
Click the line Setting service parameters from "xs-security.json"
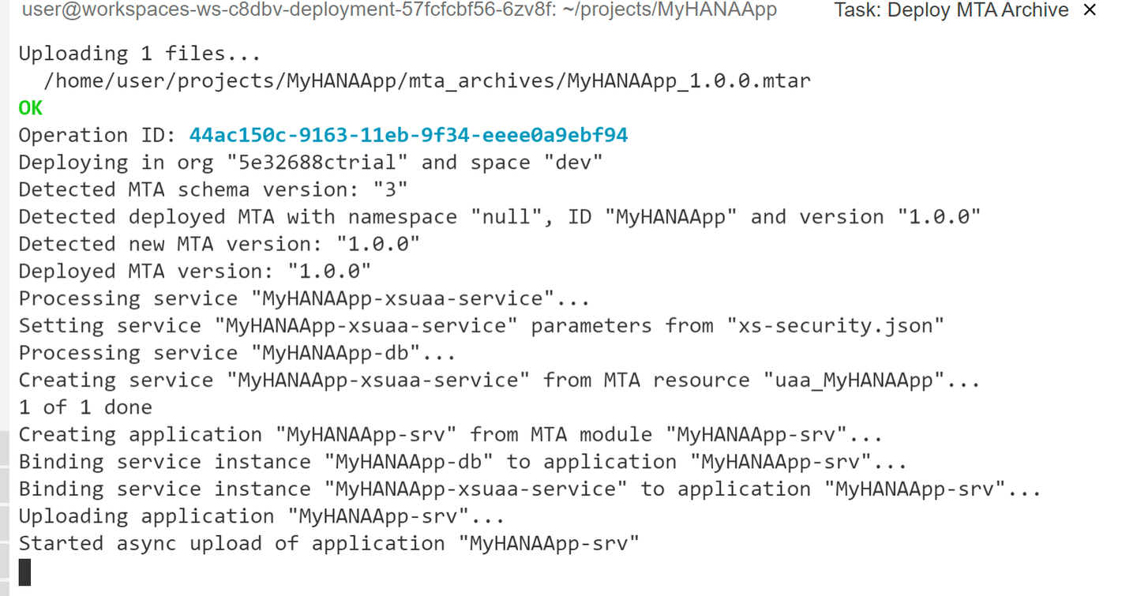pyautogui.click(x=482, y=325)
